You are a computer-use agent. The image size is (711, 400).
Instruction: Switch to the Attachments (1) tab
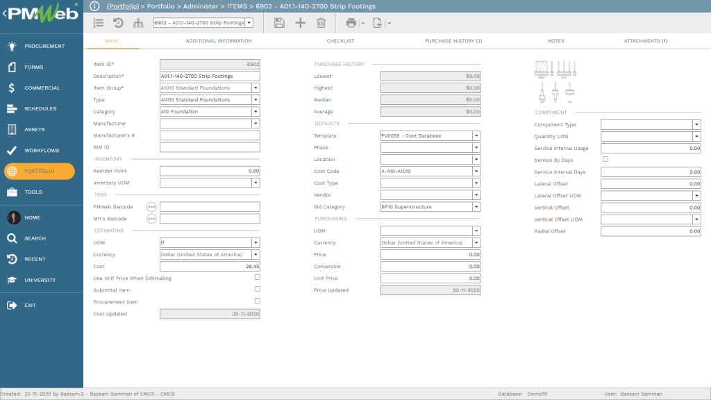tap(645, 41)
